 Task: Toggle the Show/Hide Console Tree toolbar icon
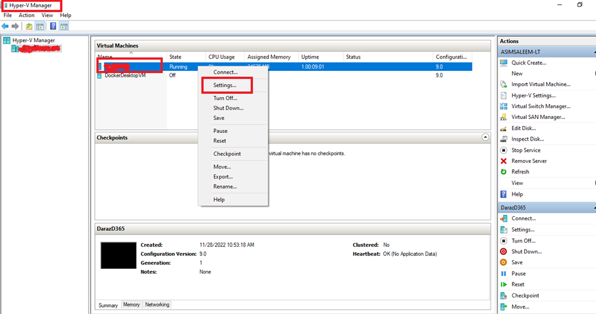point(39,26)
